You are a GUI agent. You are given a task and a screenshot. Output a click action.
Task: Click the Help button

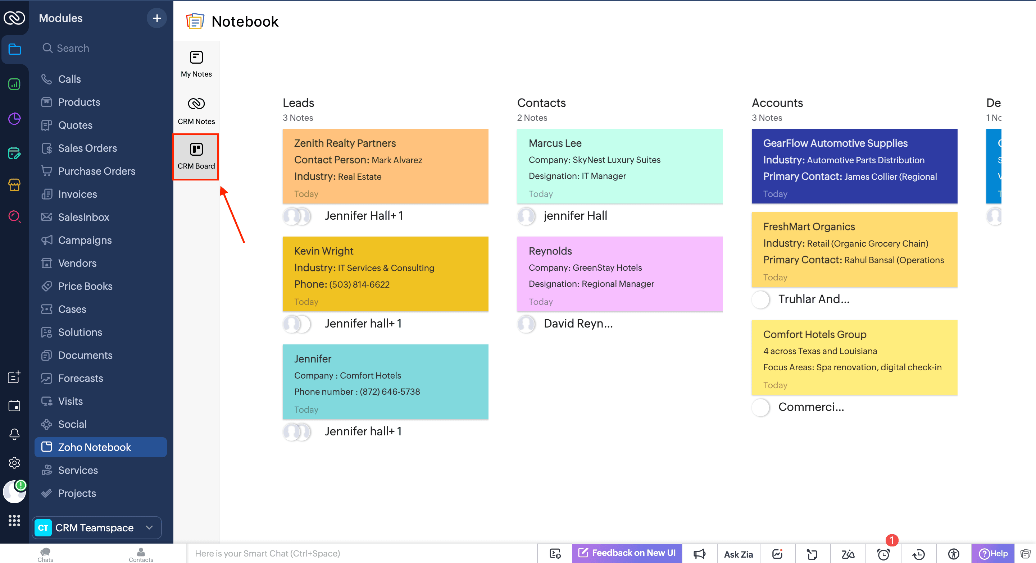[x=993, y=553]
